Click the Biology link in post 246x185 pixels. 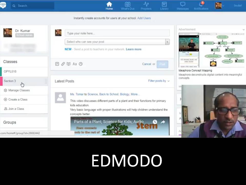[125, 94]
